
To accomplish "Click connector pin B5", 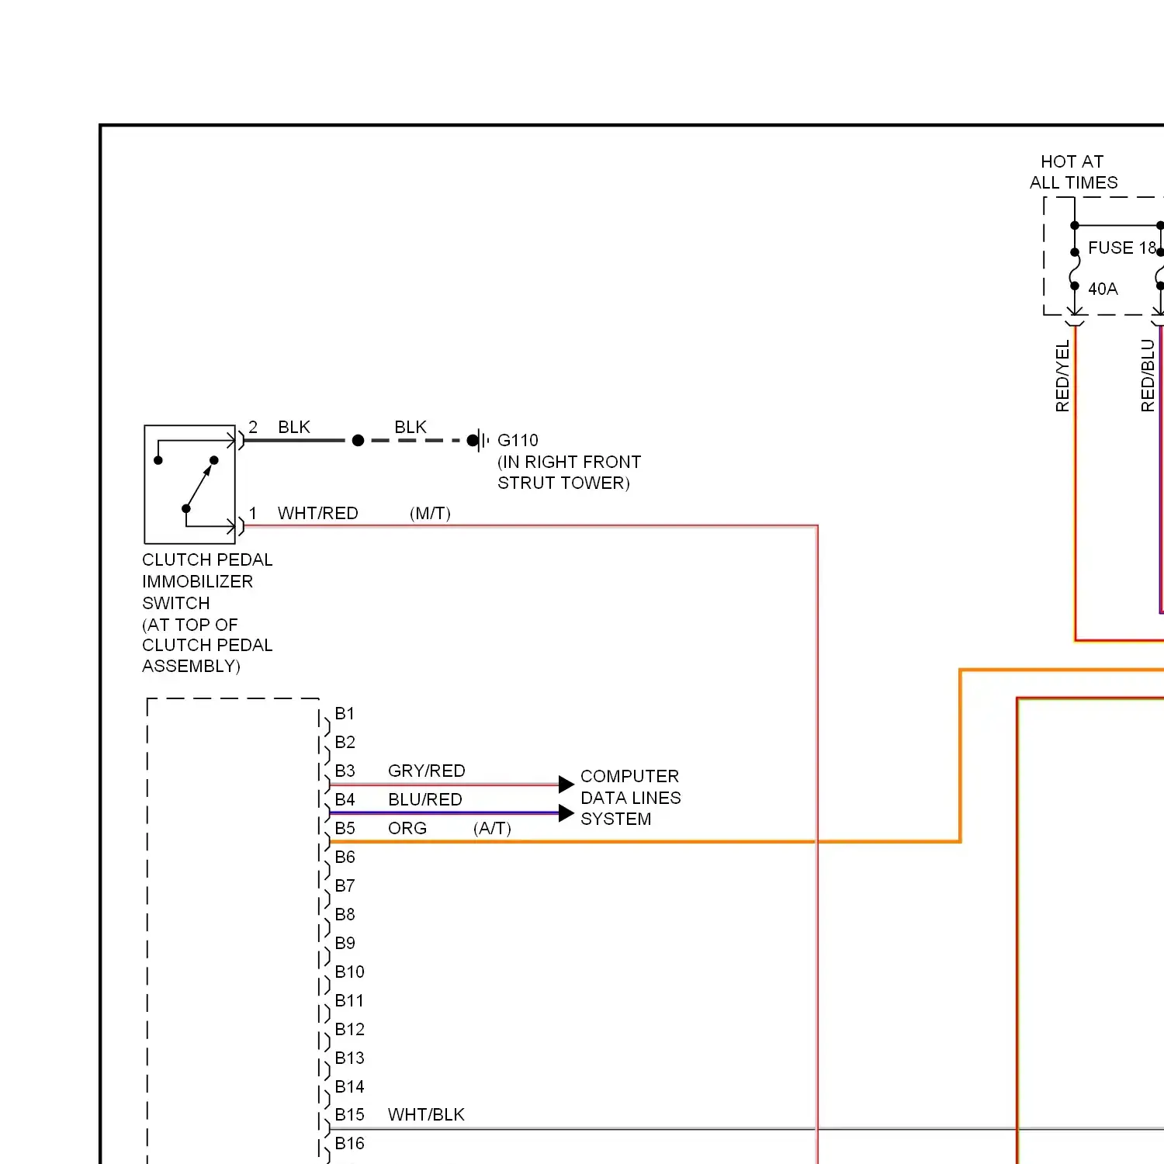I will coord(345,828).
